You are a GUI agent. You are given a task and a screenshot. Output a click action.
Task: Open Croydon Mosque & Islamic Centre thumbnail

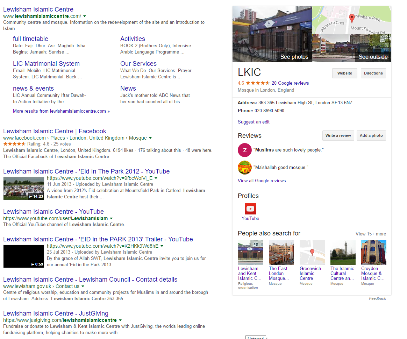373,253
